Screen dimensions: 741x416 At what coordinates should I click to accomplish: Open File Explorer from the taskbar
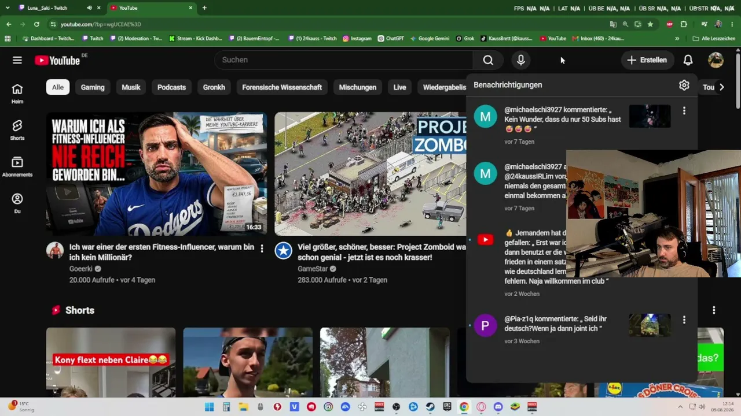coord(243,407)
